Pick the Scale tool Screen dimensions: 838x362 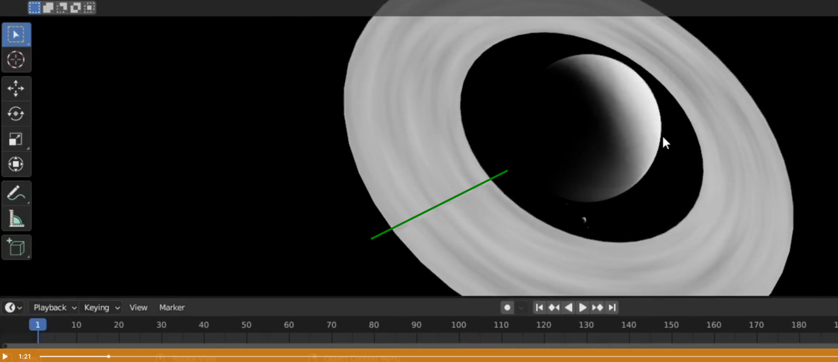click(x=16, y=139)
